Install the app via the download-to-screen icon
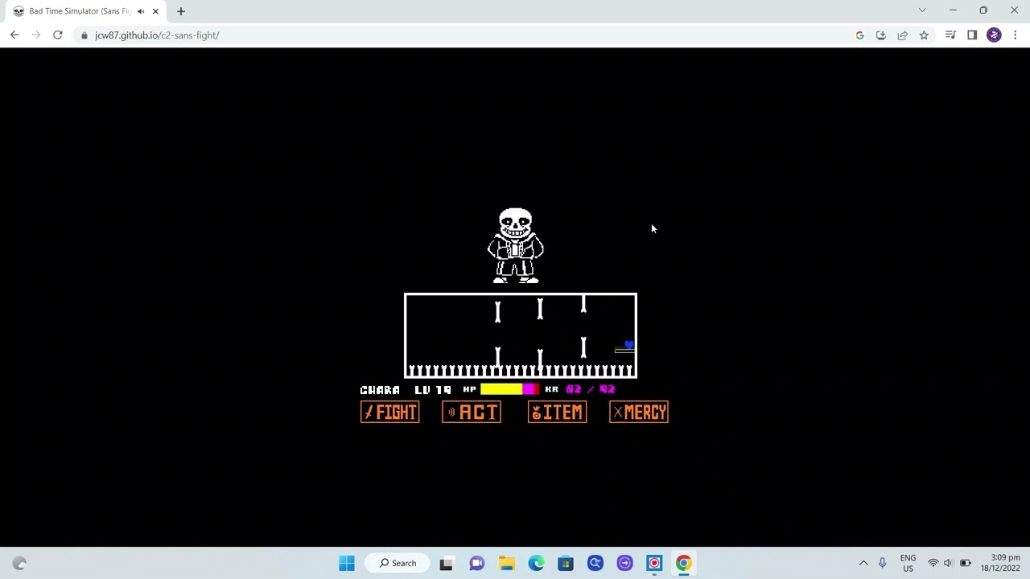 [881, 35]
